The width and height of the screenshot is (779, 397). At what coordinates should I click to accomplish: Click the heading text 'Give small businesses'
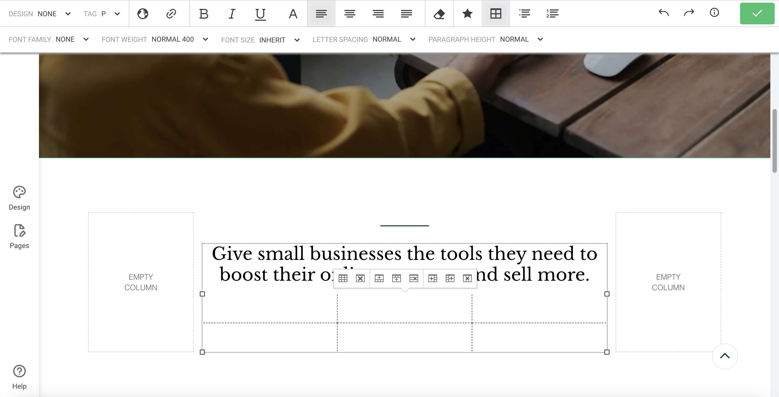(307, 253)
